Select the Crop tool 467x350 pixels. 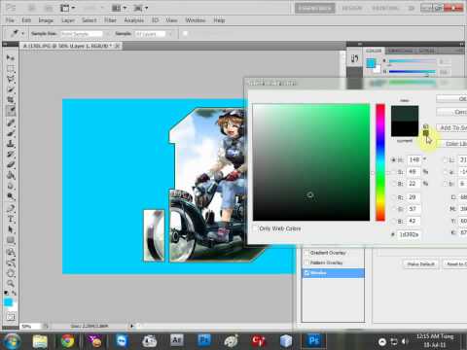11,100
